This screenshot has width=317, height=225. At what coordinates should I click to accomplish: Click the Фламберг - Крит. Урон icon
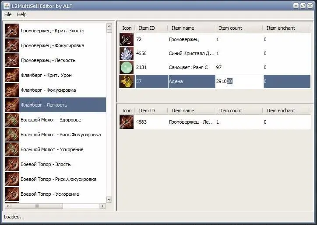point(12,75)
